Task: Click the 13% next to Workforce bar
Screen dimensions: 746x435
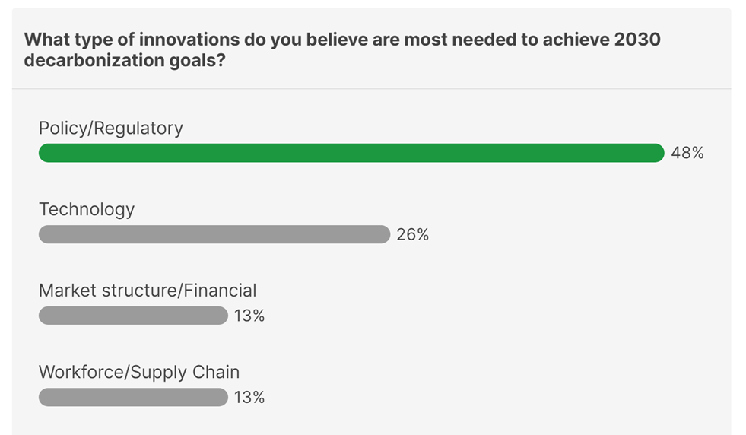Action: [249, 397]
